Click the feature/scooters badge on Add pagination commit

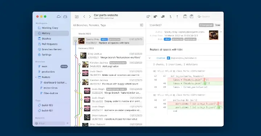coord(118,63)
